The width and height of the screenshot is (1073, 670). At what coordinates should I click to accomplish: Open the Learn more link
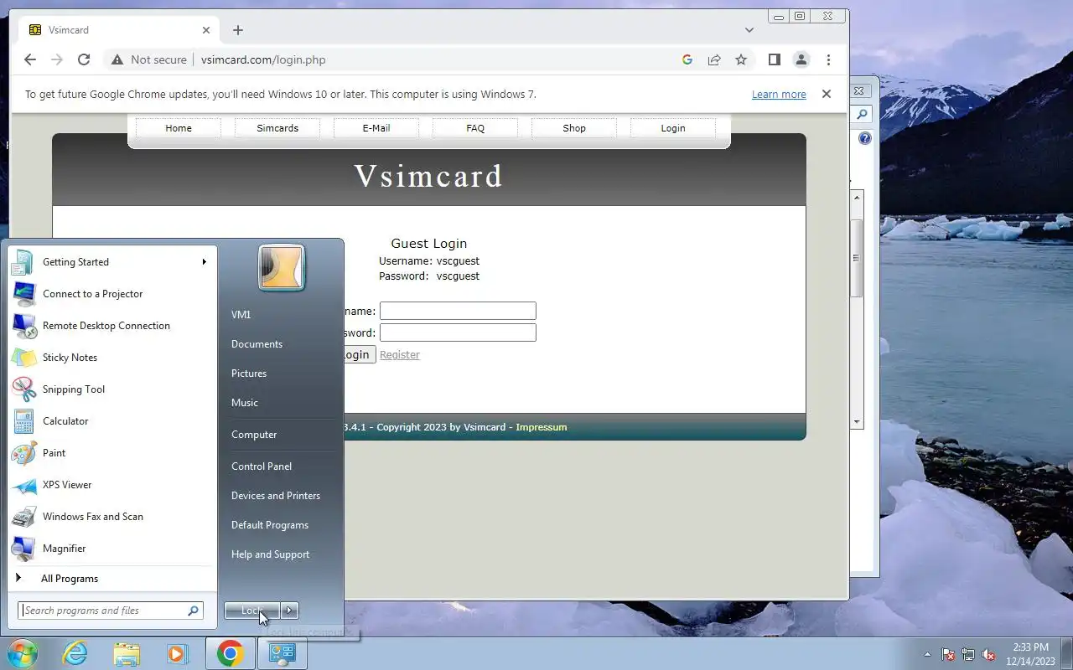(779, 95)
